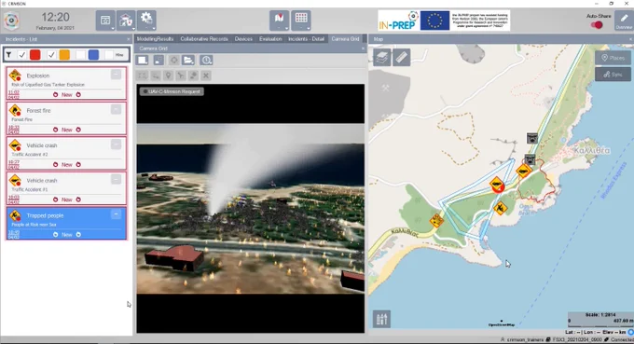The image size is (634, 344).
Task: Click the OpenStreetMap attribution link
Action: [502, 324]
